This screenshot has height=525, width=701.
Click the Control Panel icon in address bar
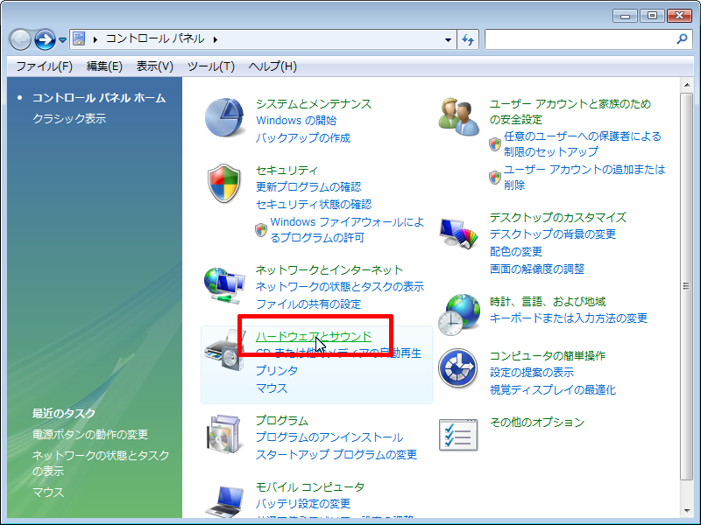(79, 38)
